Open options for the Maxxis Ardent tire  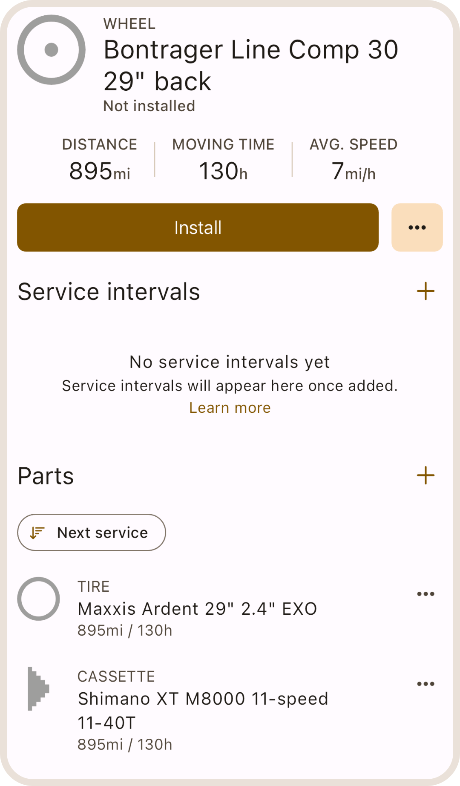coord(425,594)
